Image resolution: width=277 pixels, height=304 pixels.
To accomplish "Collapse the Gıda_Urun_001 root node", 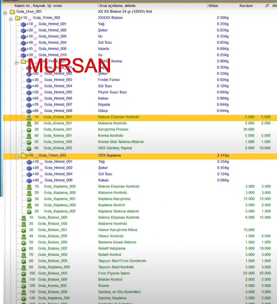I will [5, 13].
